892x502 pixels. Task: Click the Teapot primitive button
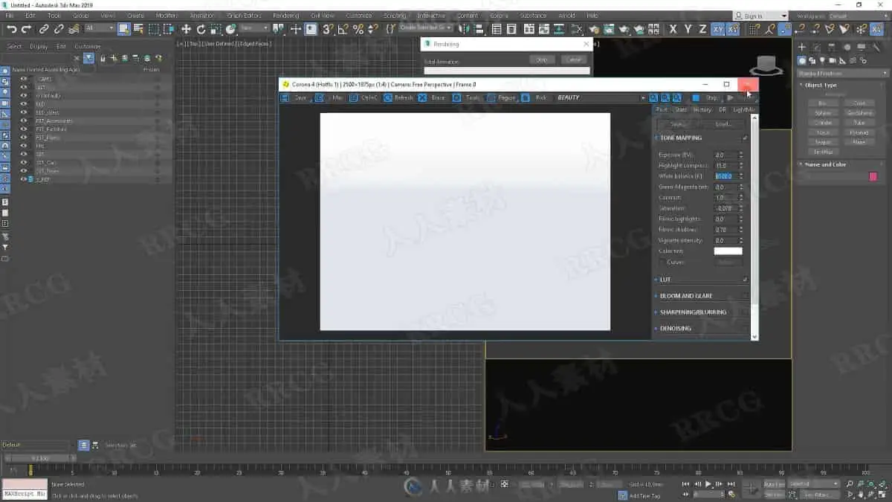tap(823, 142)
